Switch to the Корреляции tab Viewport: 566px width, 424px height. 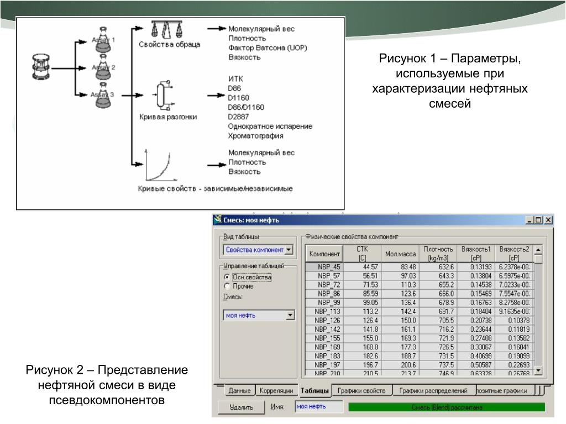(276, 391)
